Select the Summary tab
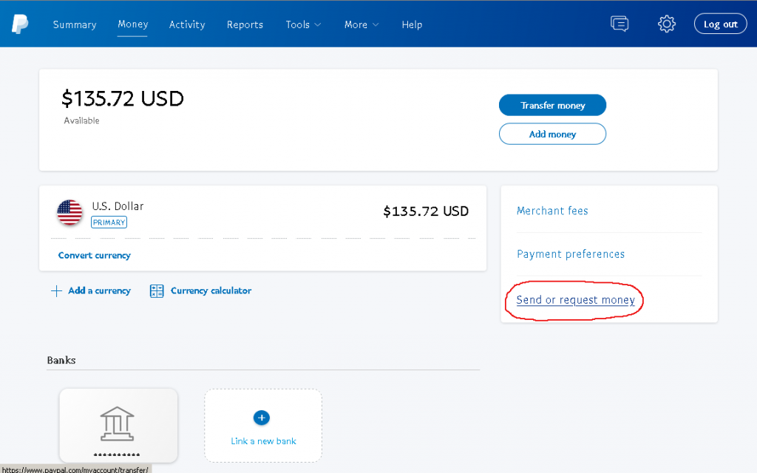This screenshot has width=757, height=473. click(x=75, y=24)
